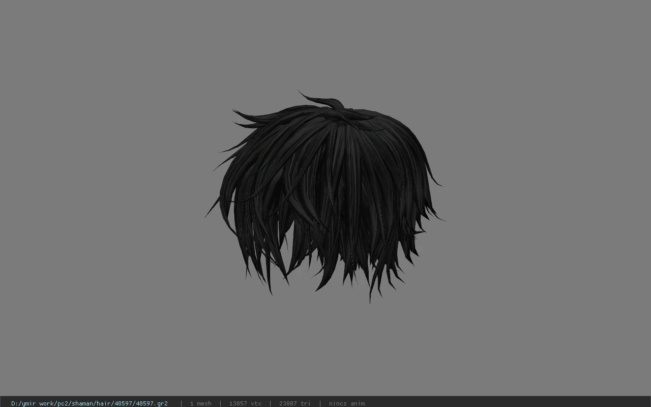651x407 pixels.
Task: Click the file path 48597.gr2 in status bar
Action: [90, 403]
